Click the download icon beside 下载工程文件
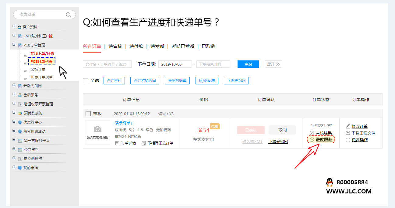Image resolution: width=395 pixels, height=208 pixels. pyautogui.click(x=348, y=133)
